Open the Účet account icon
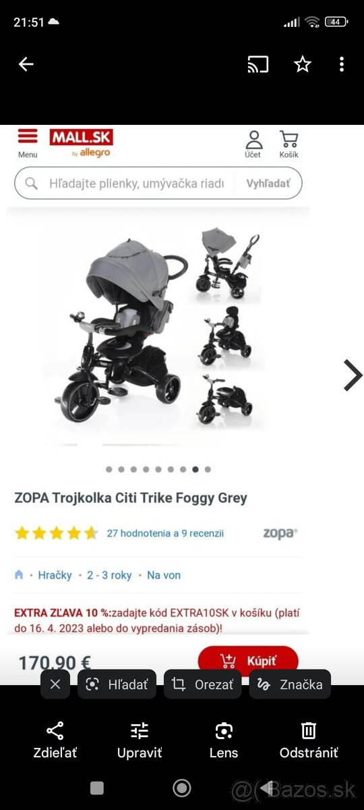The image size is (364, 810). pos(253,144)
